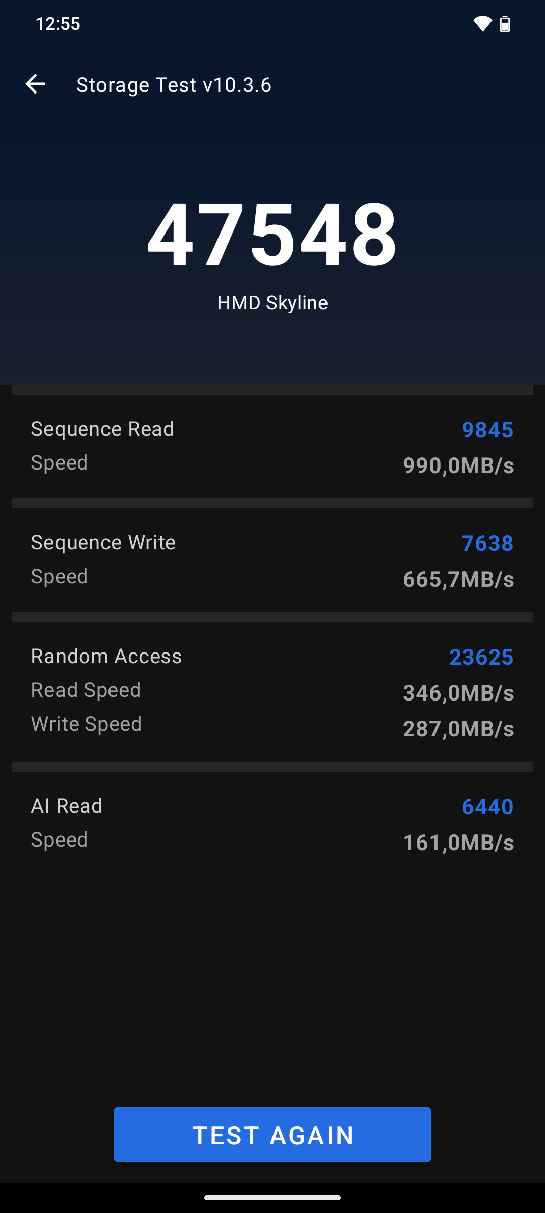
Task: Tap the back arrow icon
Action: coord(35,84)
